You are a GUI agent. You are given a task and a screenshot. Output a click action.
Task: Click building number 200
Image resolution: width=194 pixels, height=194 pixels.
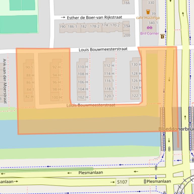[x=127, y=35]
